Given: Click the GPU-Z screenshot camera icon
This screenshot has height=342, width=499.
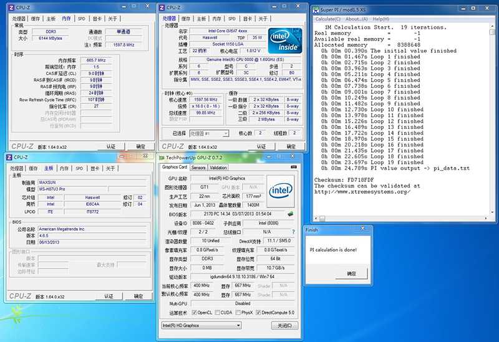Looking at the screenshot, I should (x=293, y=167).
